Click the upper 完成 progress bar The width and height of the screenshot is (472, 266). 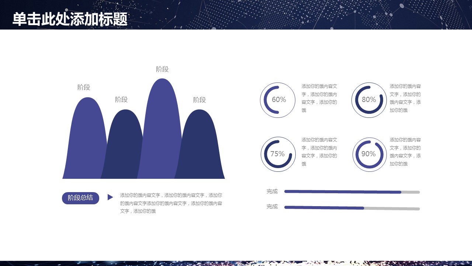[352, 192]
